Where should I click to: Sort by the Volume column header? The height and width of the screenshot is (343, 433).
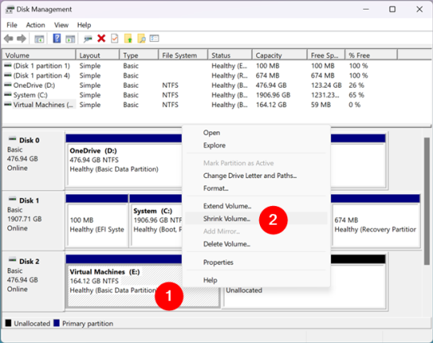click(39, 56)
